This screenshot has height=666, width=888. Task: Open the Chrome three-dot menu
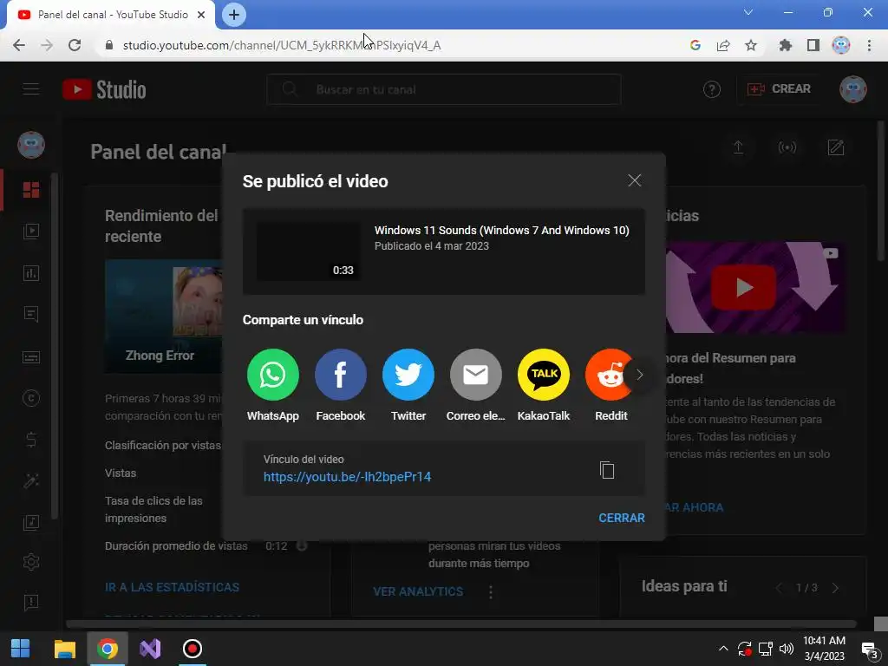coord(869,45)
